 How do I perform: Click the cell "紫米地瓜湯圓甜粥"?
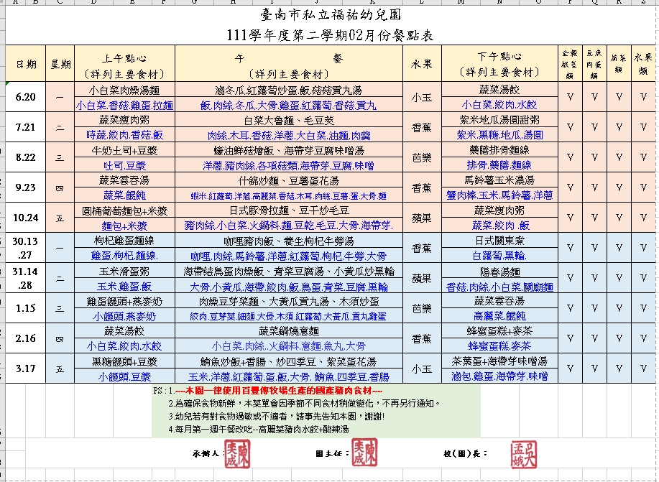(x=499, y=120)
